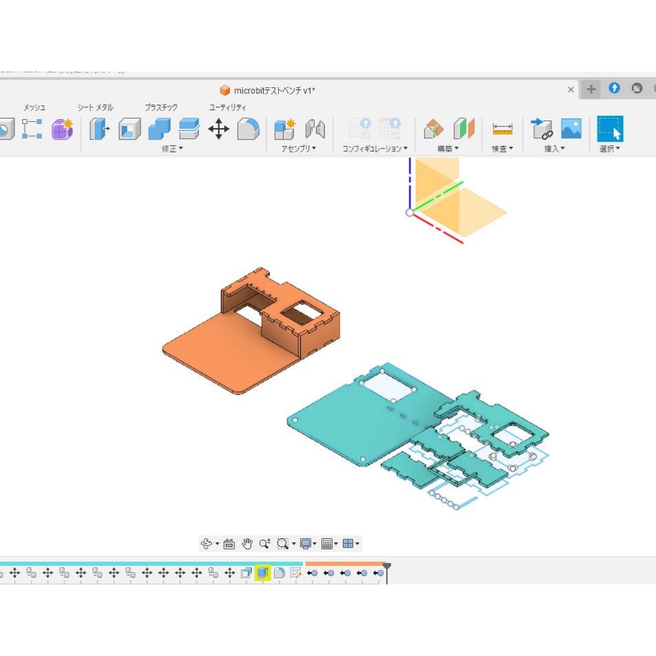Open the 選択 dropdown menu

point(609,149)
